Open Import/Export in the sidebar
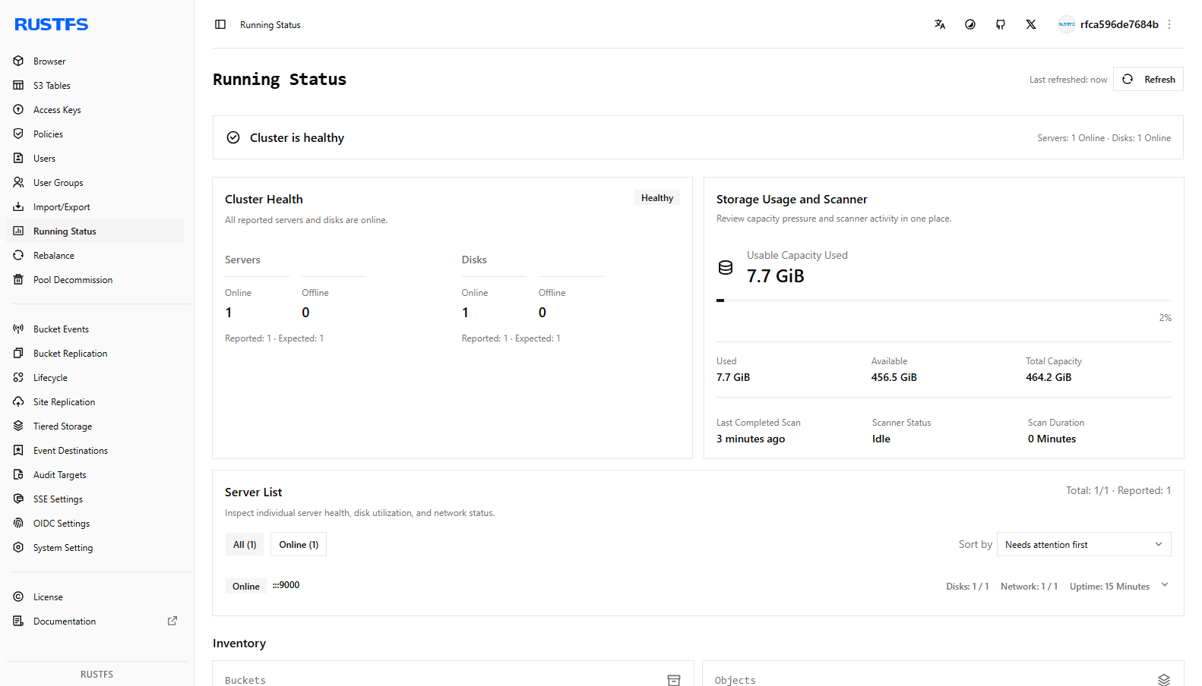 coord(95,206)
